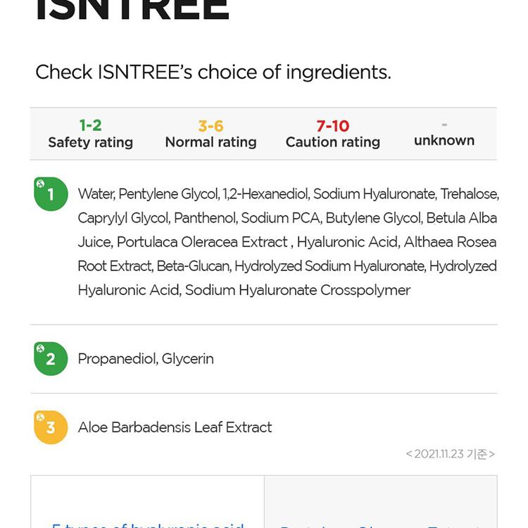Click the ISNTREE brand logo heading

click(132, 10)
